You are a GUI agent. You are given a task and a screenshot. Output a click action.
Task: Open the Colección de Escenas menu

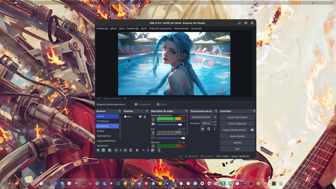pos(160,28)
